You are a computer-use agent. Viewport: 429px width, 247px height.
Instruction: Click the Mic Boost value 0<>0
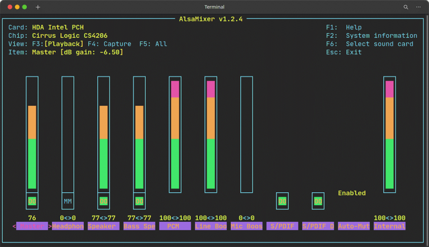tap(246, 218)
